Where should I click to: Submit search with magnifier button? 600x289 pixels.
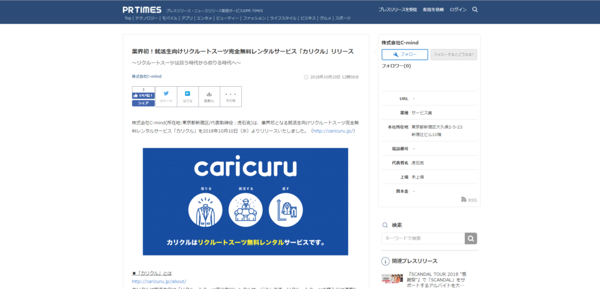pos(470,239)
